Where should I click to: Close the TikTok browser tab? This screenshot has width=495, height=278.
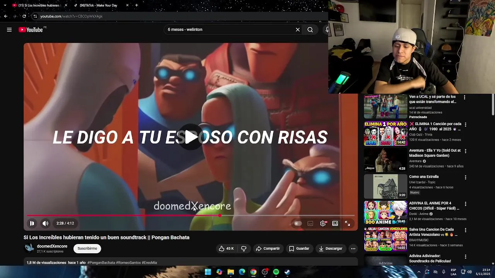click(x=127, y=5)
